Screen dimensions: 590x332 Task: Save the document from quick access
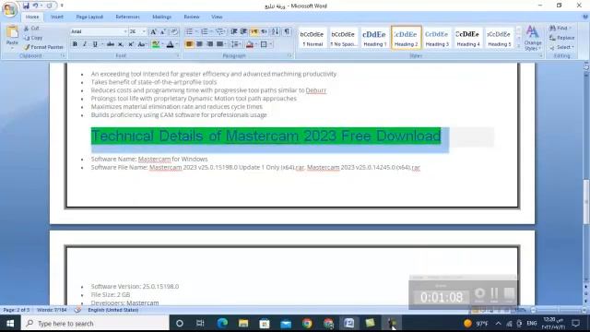26,6
